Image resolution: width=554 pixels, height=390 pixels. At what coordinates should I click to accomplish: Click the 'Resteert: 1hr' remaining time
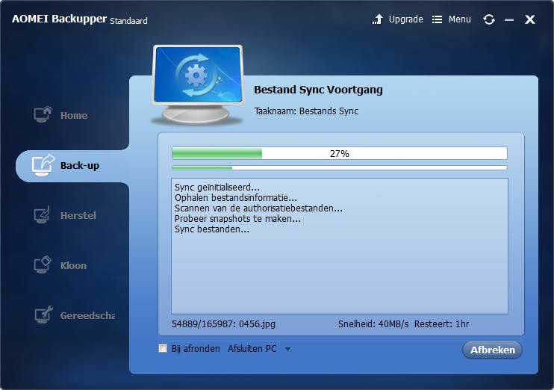[441, 324]
